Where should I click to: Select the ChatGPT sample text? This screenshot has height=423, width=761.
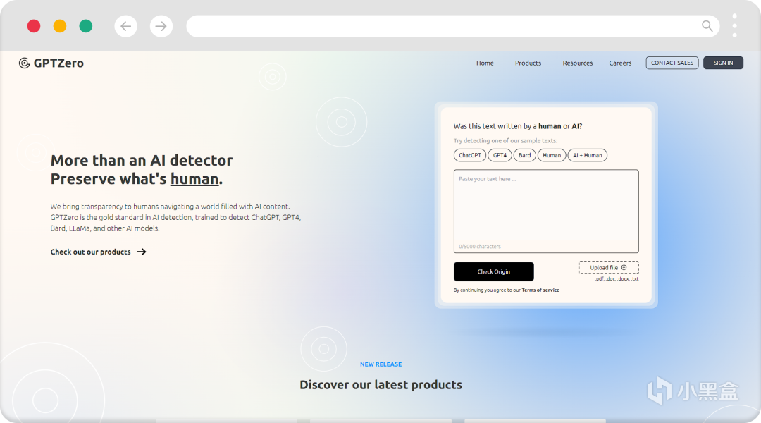pos(470,155)
